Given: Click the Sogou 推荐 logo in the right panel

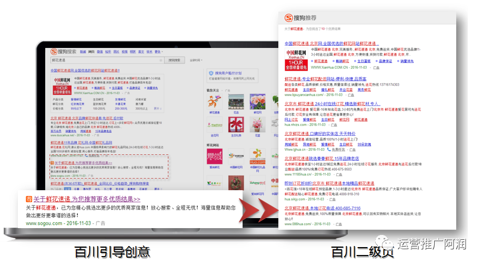Looking at the screenshot, I should coord(300,18).
